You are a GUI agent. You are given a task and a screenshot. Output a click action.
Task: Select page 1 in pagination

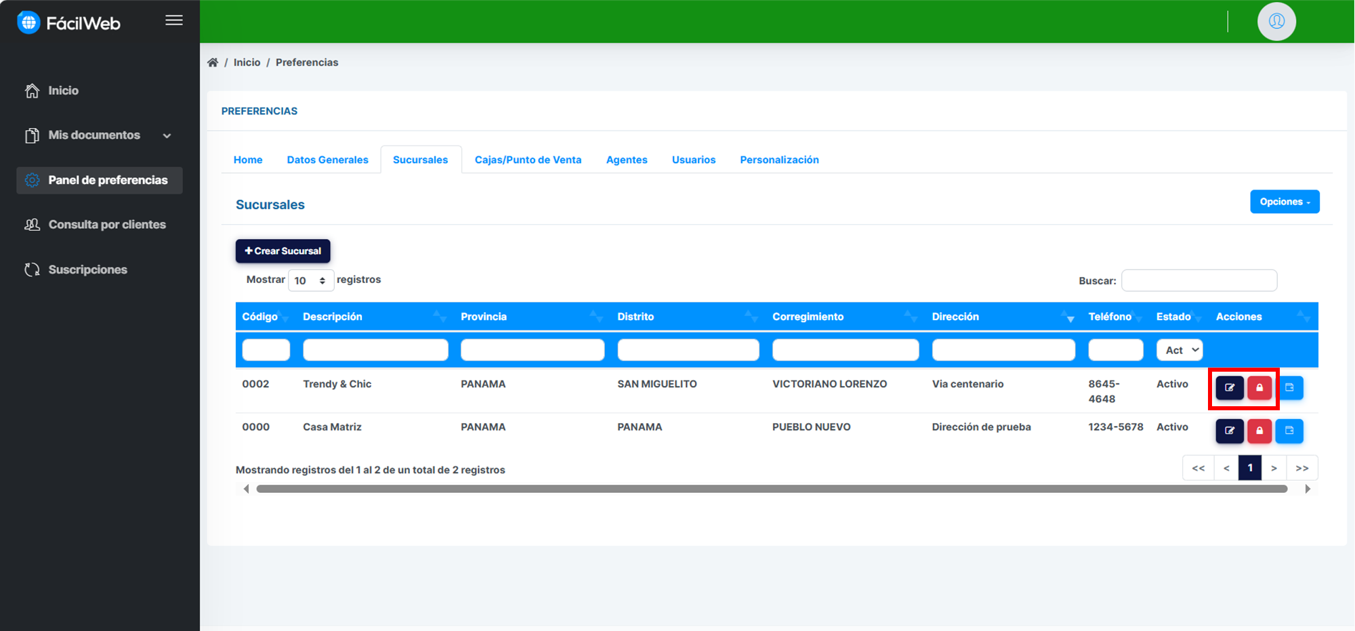coord(1250,468)
